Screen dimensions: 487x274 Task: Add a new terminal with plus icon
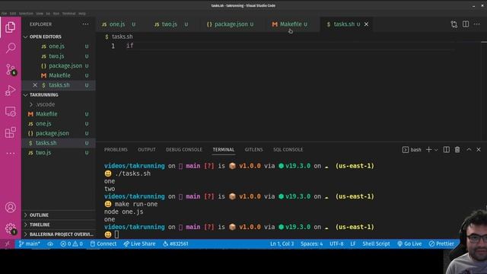428,150
